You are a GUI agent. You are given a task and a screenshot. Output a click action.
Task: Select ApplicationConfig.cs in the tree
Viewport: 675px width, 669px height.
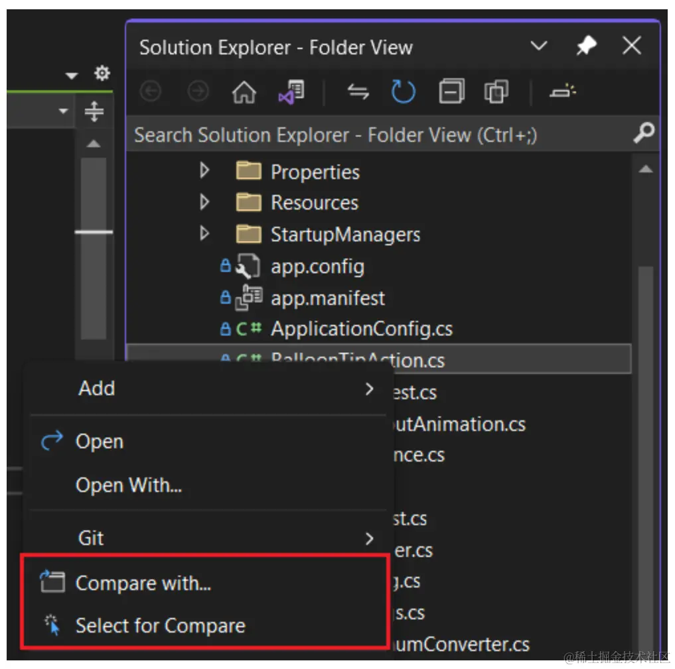362,330
